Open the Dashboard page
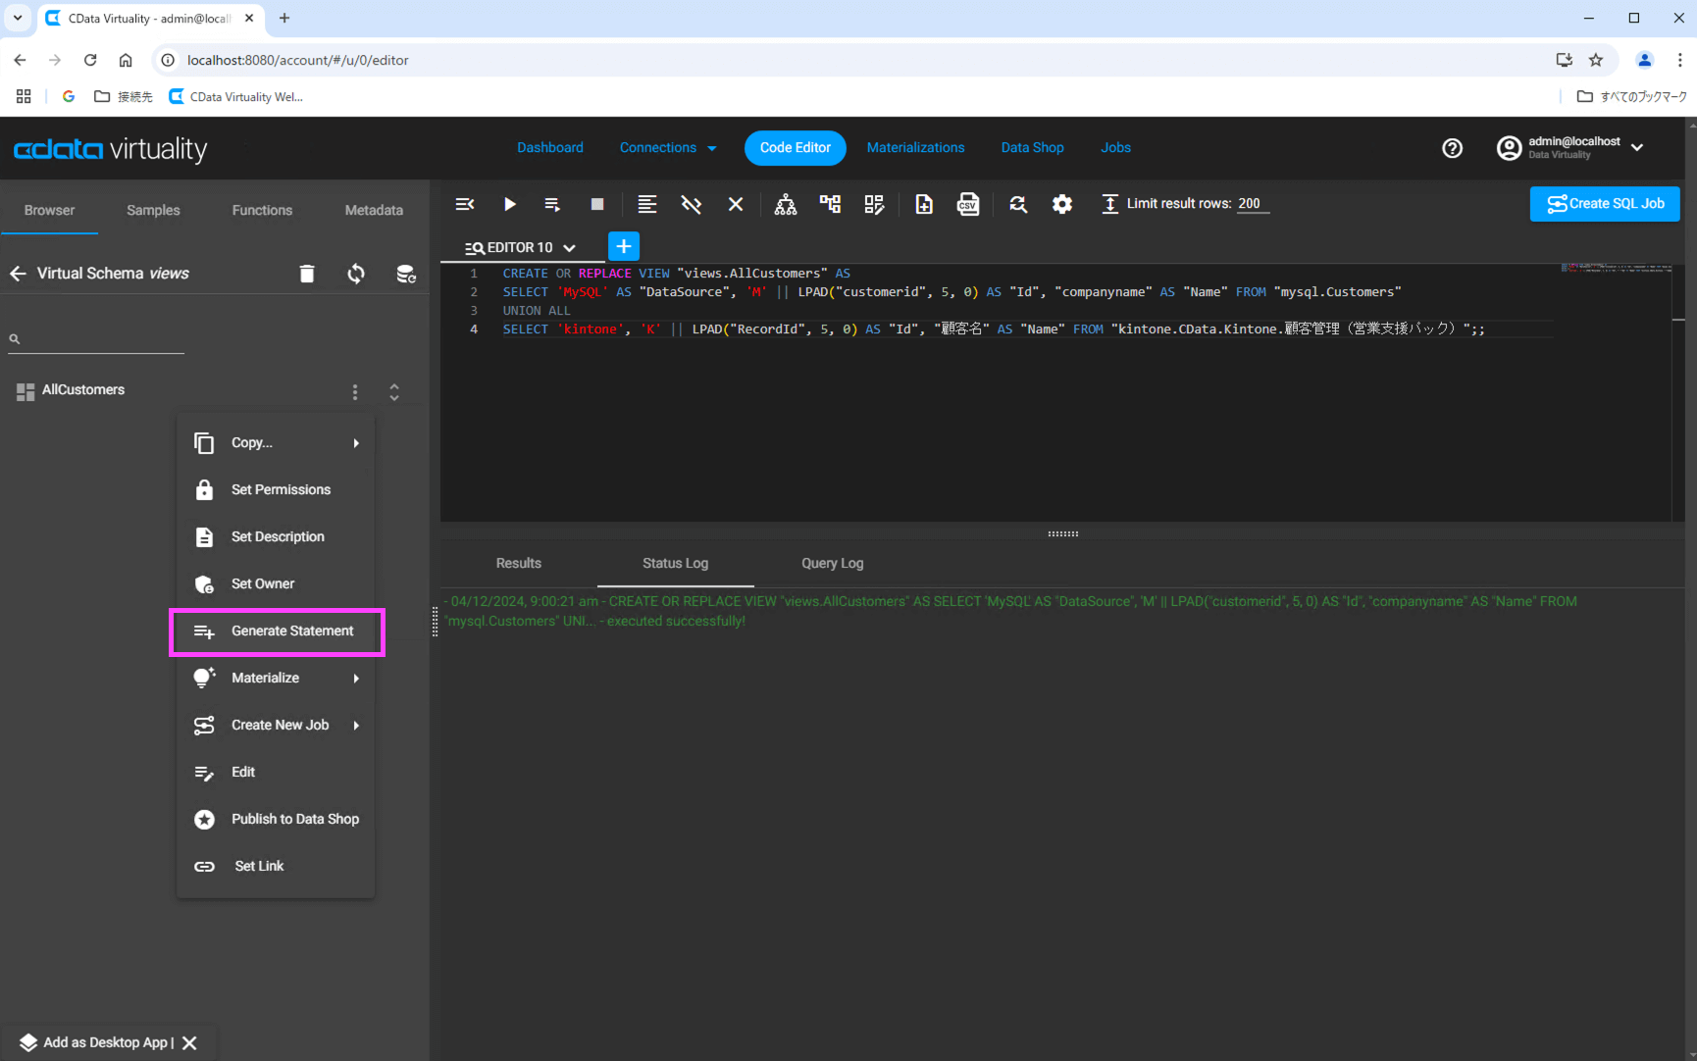 [550, 148]
